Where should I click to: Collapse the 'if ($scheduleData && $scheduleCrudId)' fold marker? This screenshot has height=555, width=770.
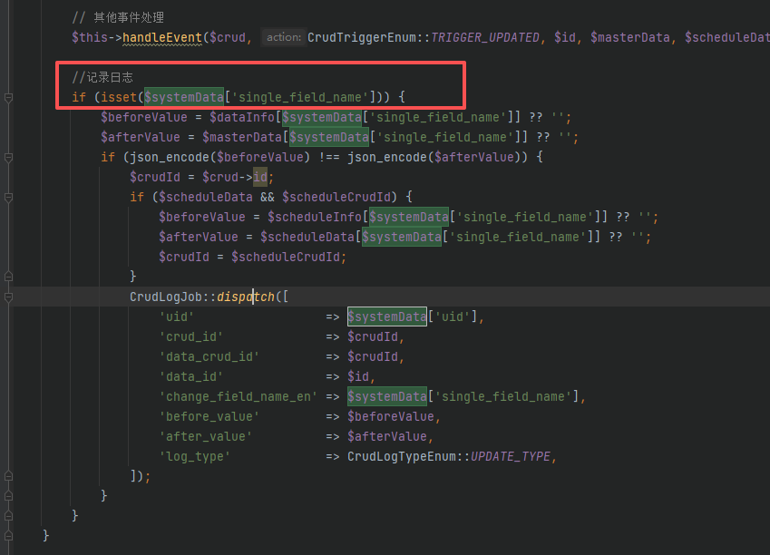click(8, 198)
